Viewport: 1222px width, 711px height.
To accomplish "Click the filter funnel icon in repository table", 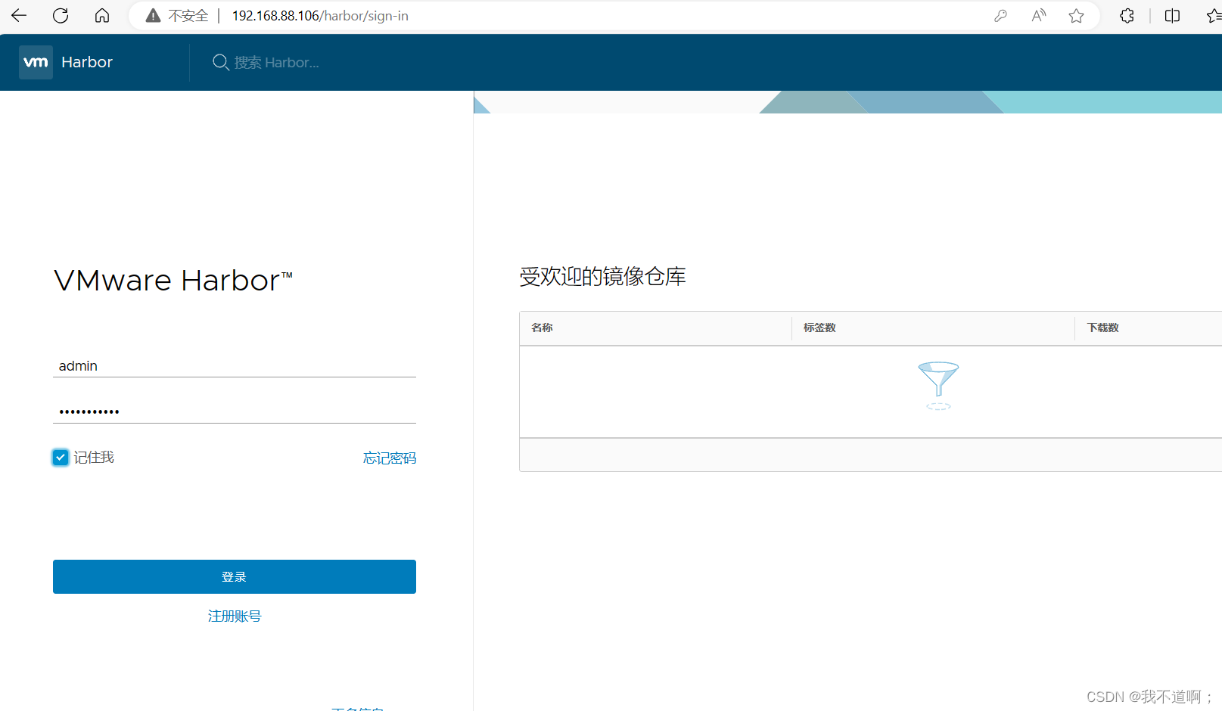I will (x=938, y=384).
